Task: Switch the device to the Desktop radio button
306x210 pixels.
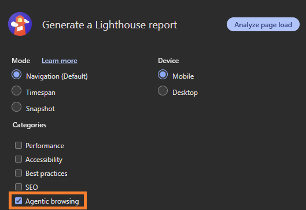Action: click(163, 91)
